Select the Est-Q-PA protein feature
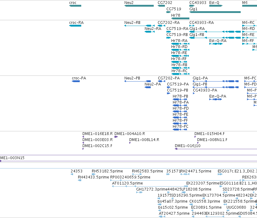 point(216,99)
